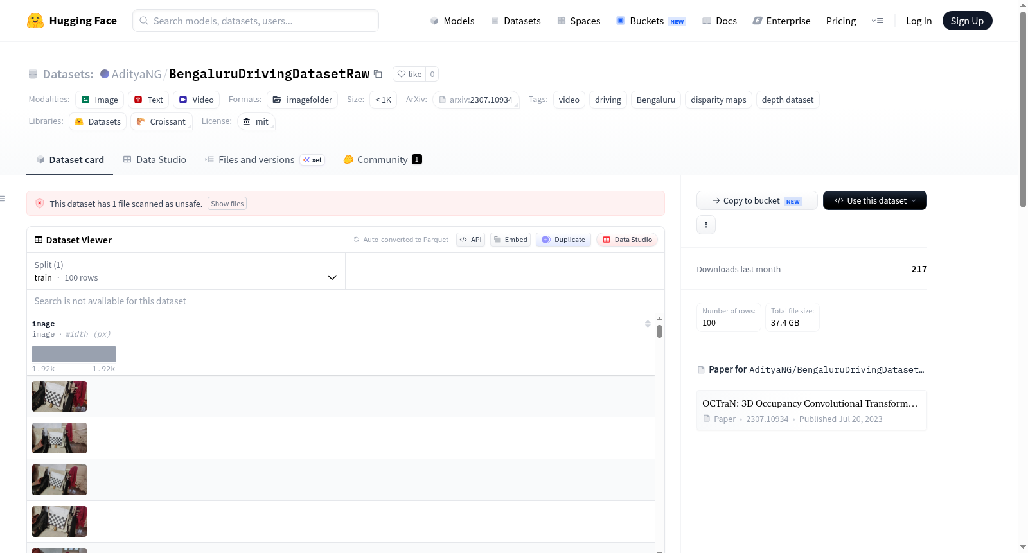Image resolution: width=1028 pixels, height=553 pixels.
Task: Duplicate this dataset
Action: coord(563,240)
